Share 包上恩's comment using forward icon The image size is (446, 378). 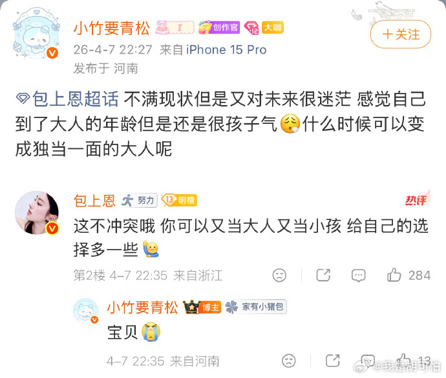pos(323,275)
